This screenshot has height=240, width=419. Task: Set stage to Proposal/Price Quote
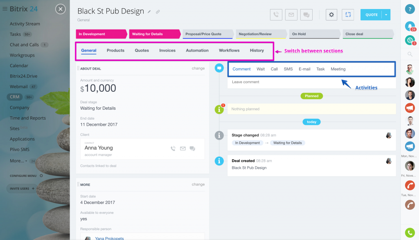[208, 34]
